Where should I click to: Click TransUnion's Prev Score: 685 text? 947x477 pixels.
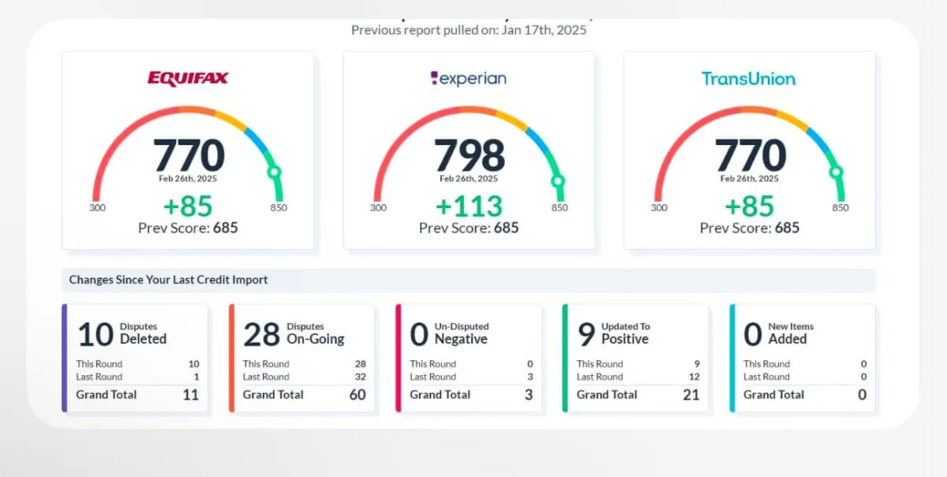(x=750, y=228)
